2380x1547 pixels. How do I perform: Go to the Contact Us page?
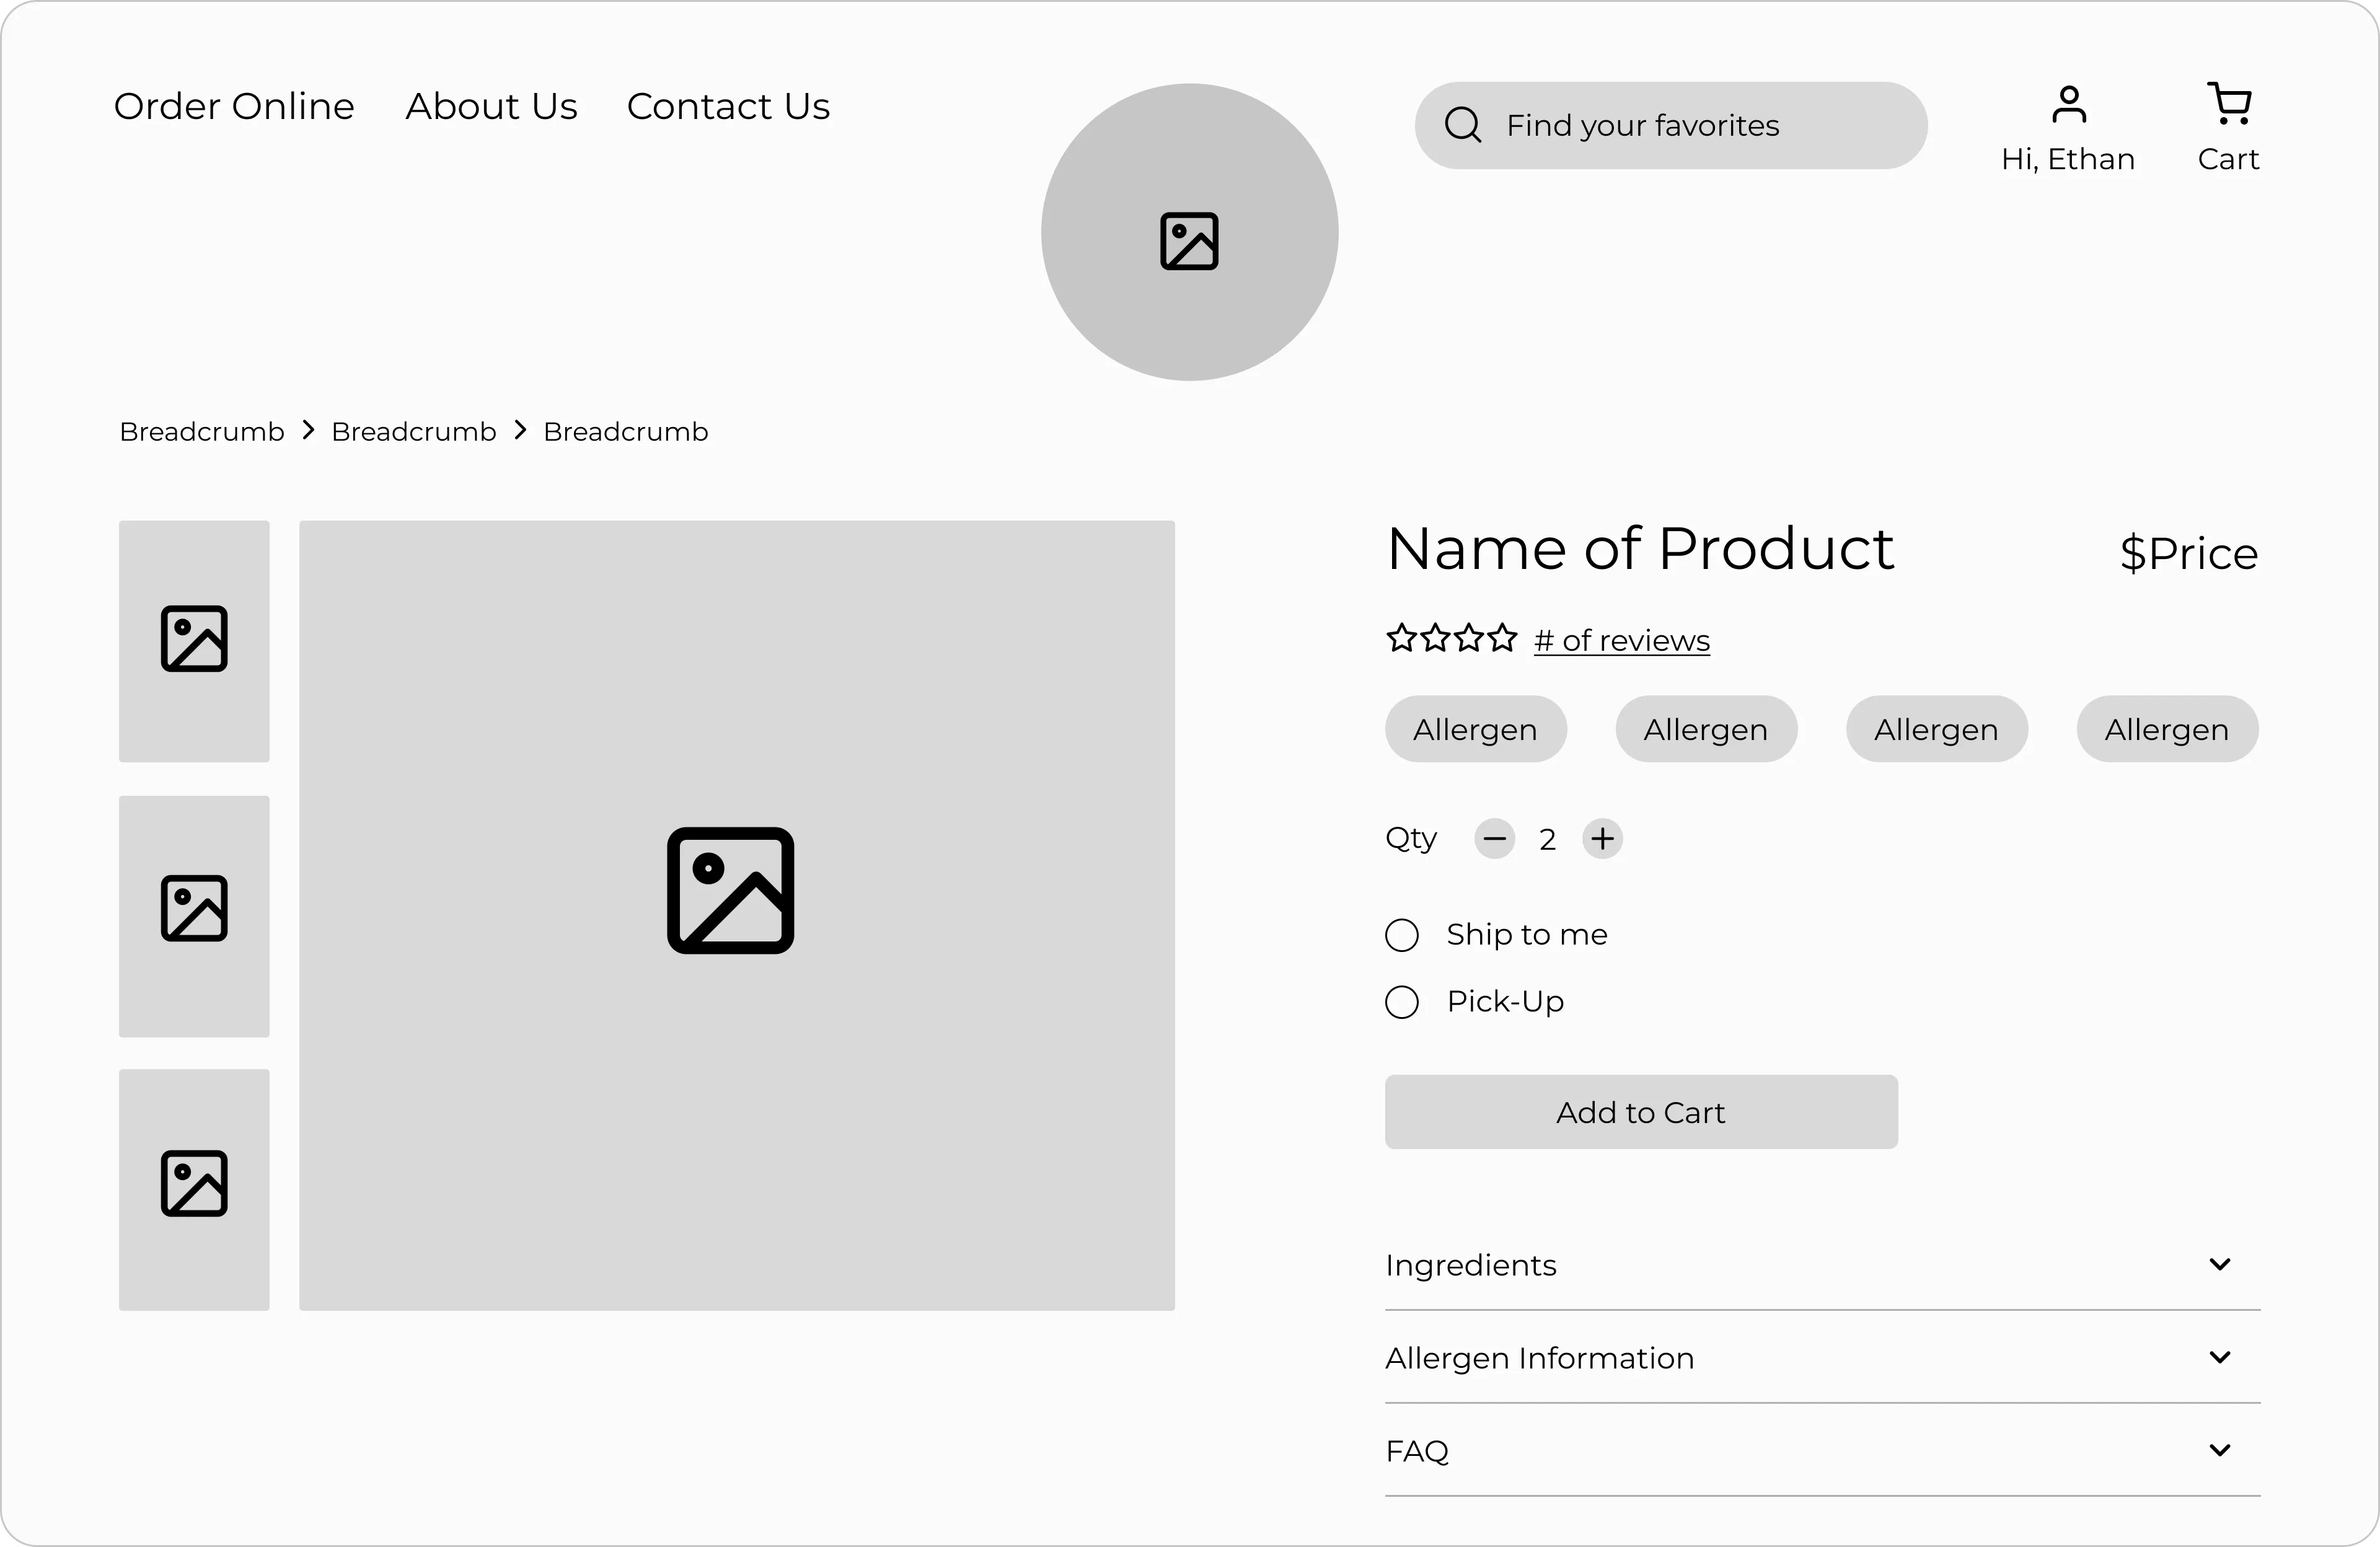[728, 106]
